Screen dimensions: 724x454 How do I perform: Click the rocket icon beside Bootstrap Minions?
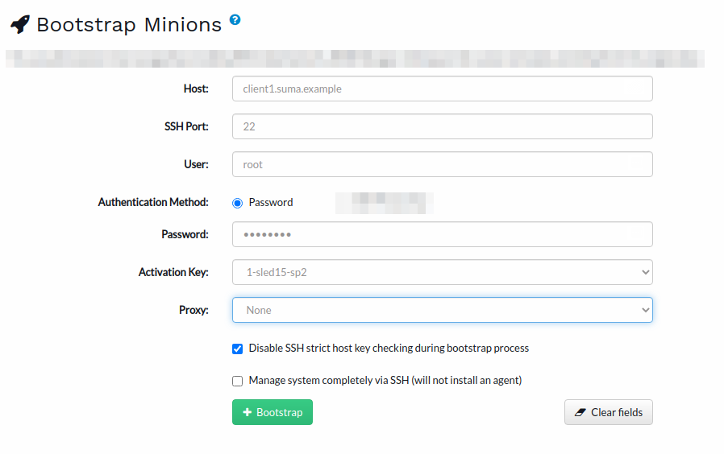[20, 24]
